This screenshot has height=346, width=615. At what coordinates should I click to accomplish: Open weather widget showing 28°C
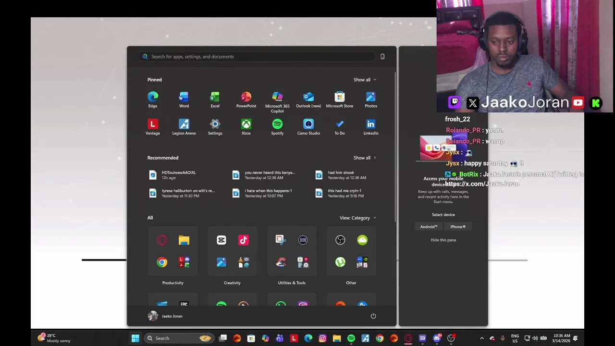coord(54,338)
